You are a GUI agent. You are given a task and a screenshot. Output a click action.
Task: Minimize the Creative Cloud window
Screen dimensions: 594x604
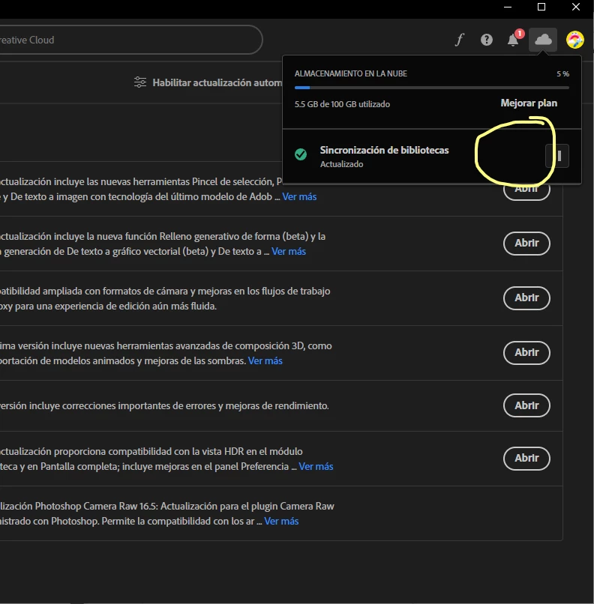508,7
